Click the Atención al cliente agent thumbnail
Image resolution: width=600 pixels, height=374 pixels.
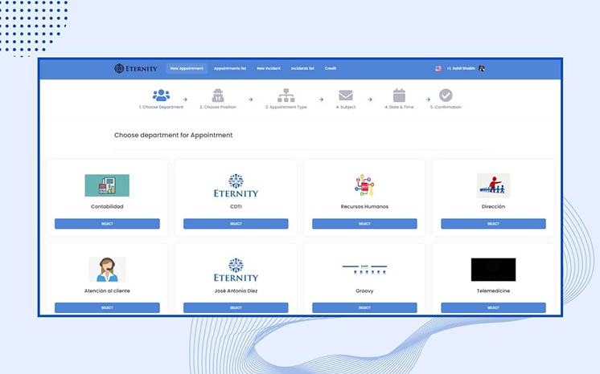tap(107, 270)
